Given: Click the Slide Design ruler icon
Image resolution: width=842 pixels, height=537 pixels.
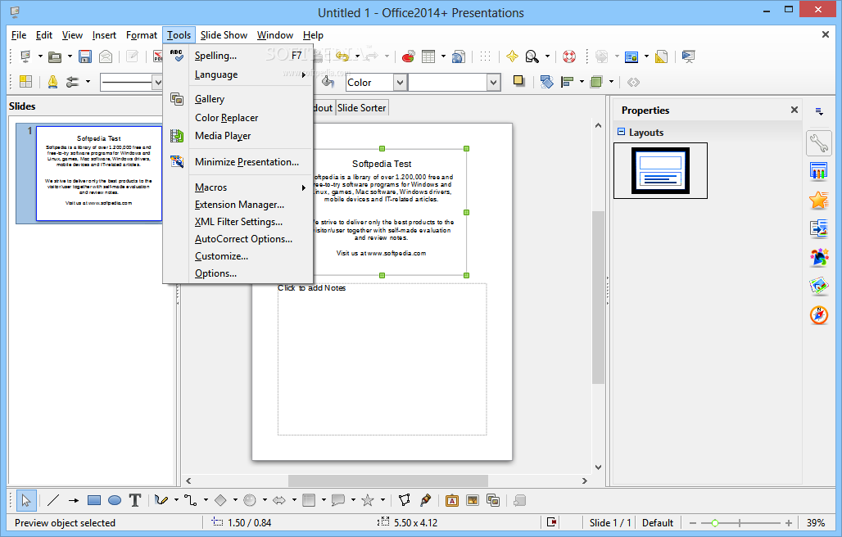Looking at the screenshot, I should (x=662, y=56).
